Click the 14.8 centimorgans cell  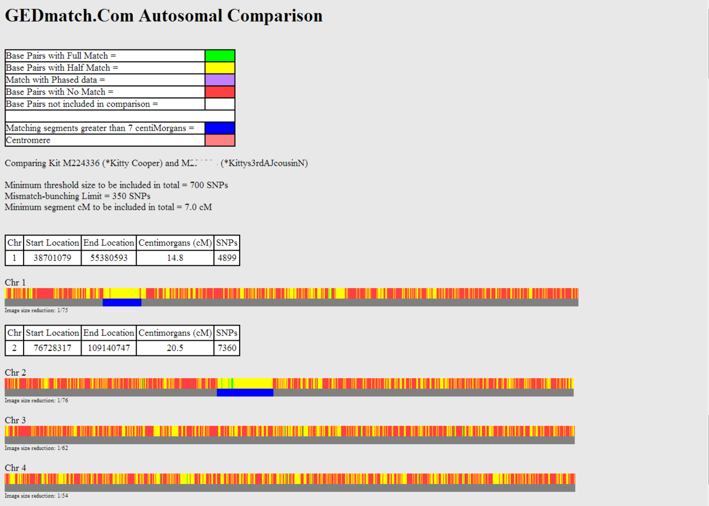175,258
